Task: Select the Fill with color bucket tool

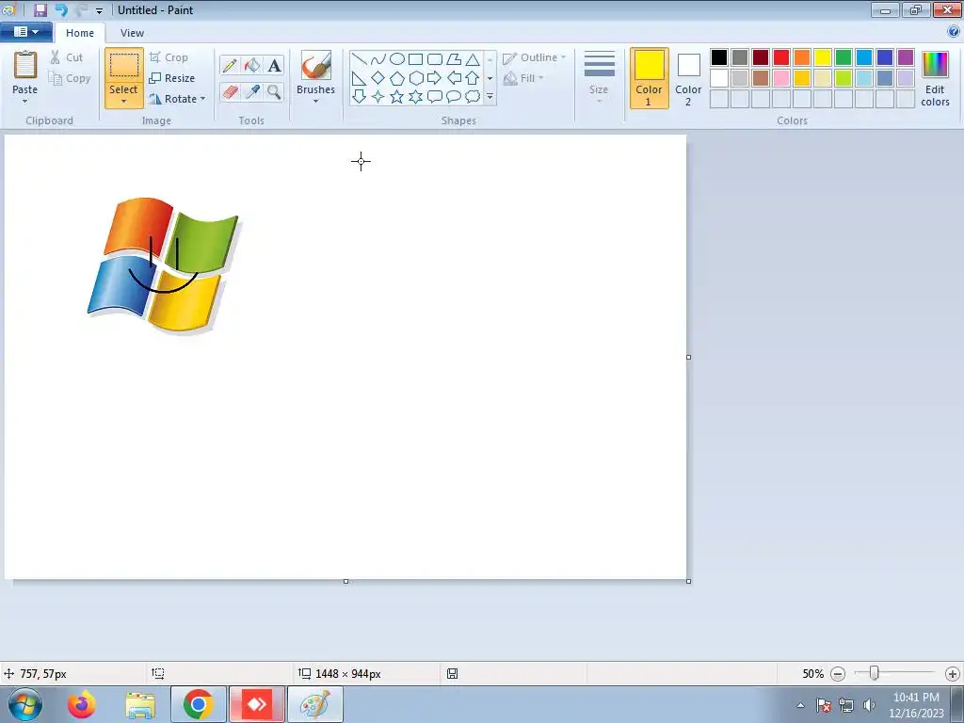Action: (252, 65)
